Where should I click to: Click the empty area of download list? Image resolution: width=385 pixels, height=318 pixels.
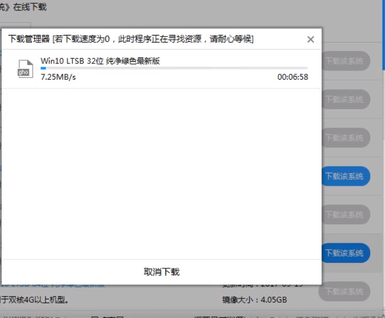pos(161,175)
